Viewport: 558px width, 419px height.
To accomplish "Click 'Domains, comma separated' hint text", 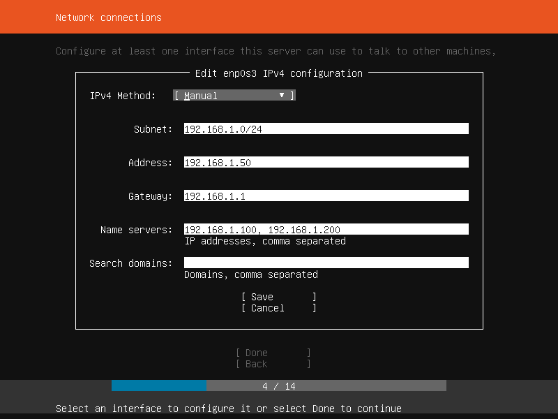I will coord(251,274).
